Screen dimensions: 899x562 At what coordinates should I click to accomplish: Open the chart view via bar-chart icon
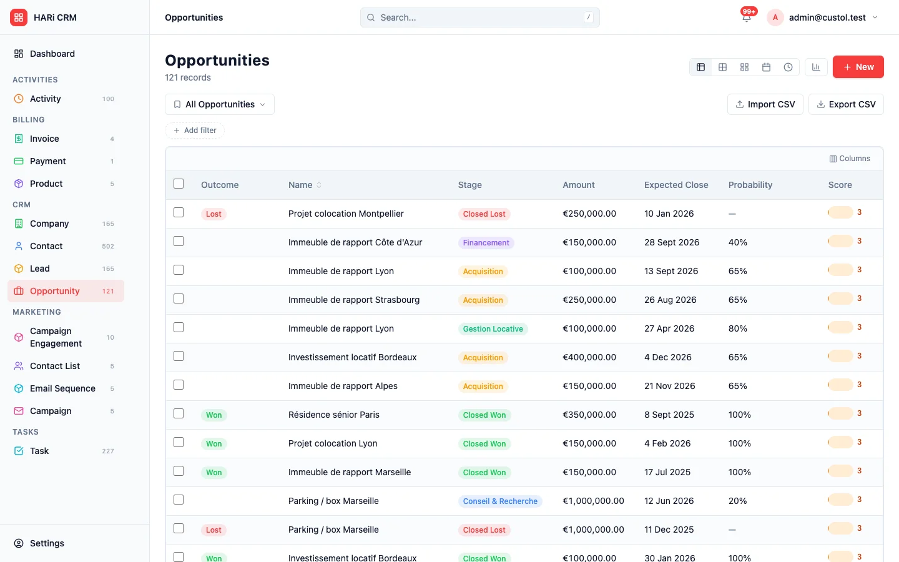[x=816, y=67]
